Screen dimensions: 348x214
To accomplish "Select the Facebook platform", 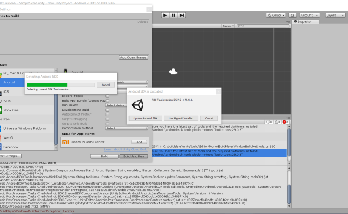I will coord(27,147).
